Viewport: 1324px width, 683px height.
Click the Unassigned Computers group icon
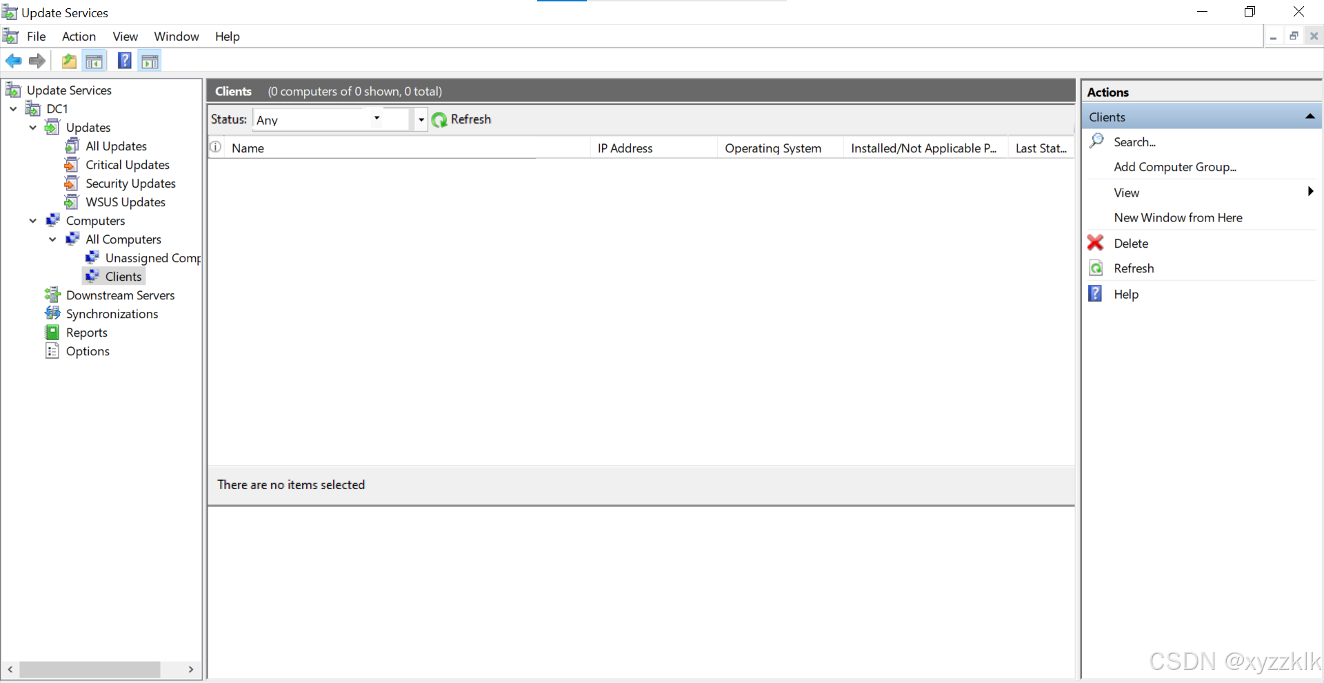tap(92, 257)
